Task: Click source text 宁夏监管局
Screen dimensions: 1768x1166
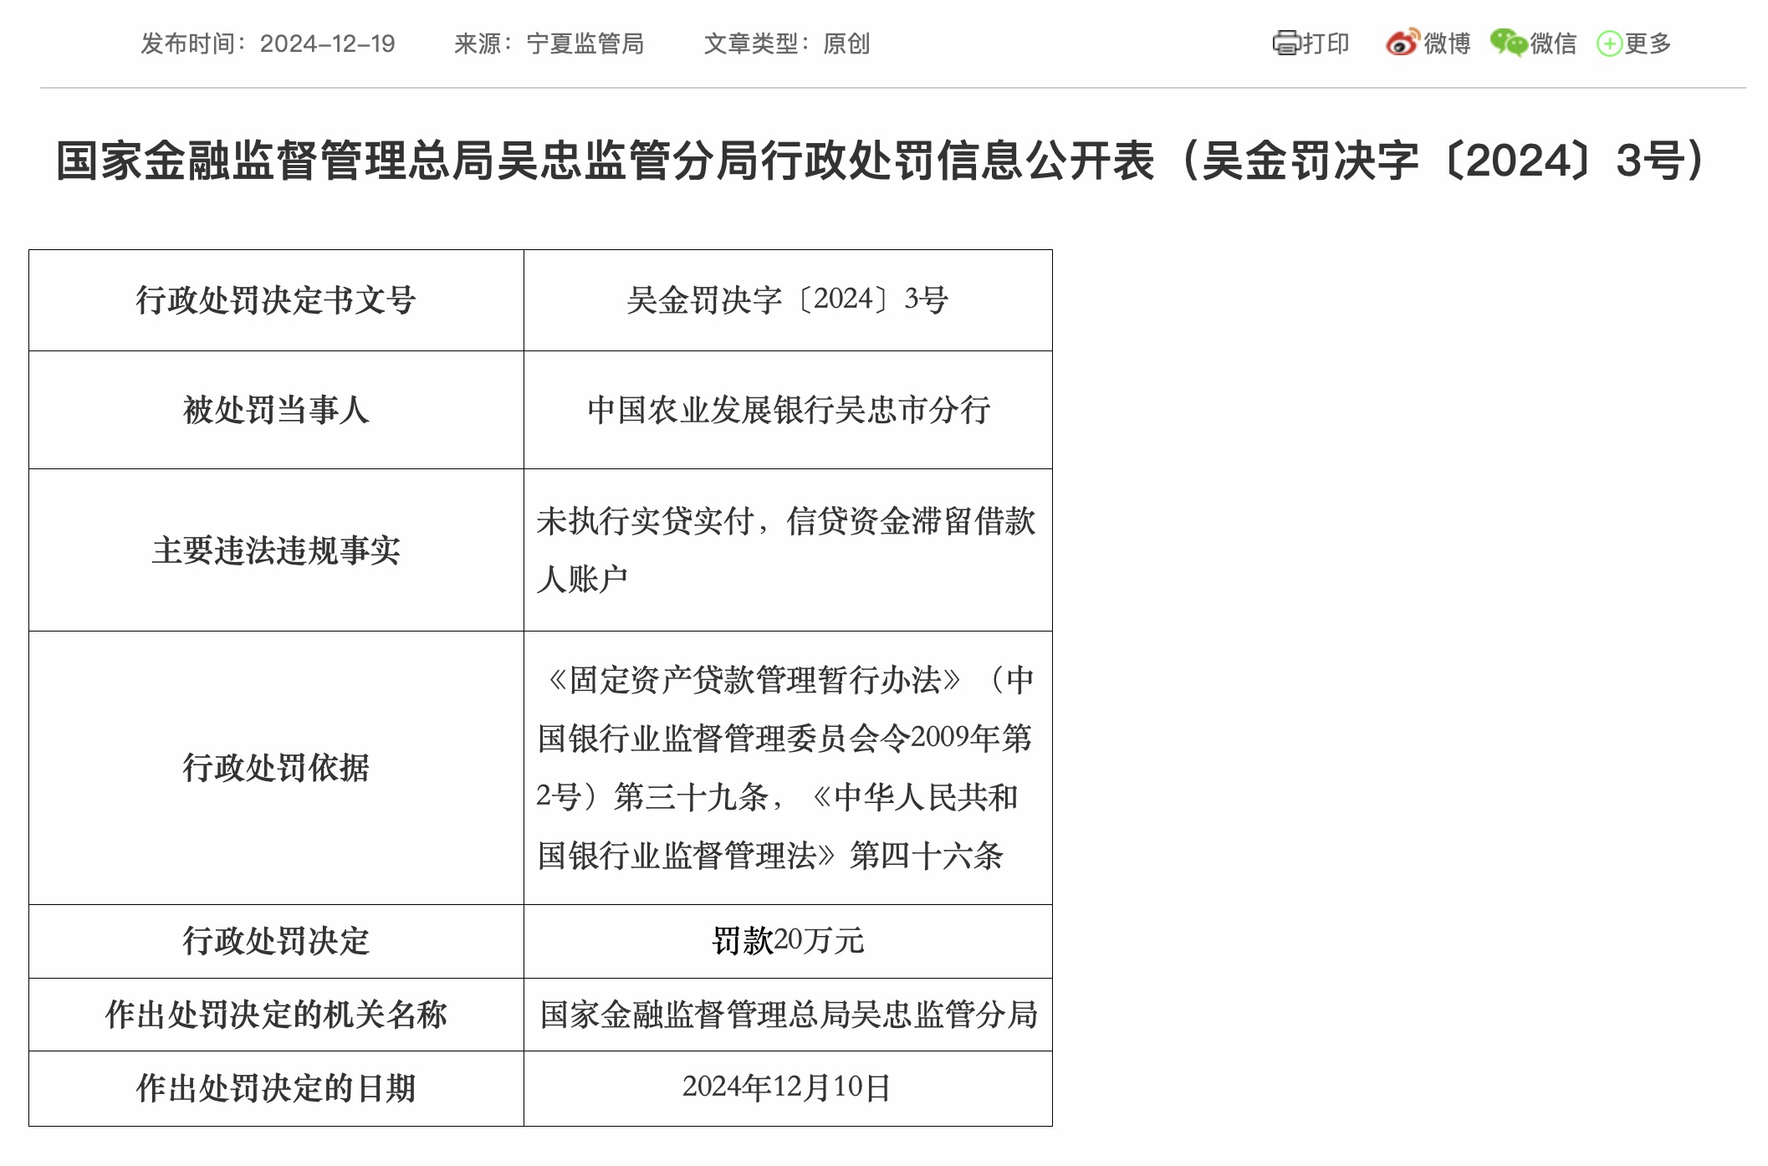Action: pyautogui.click(x=585, y=43)
